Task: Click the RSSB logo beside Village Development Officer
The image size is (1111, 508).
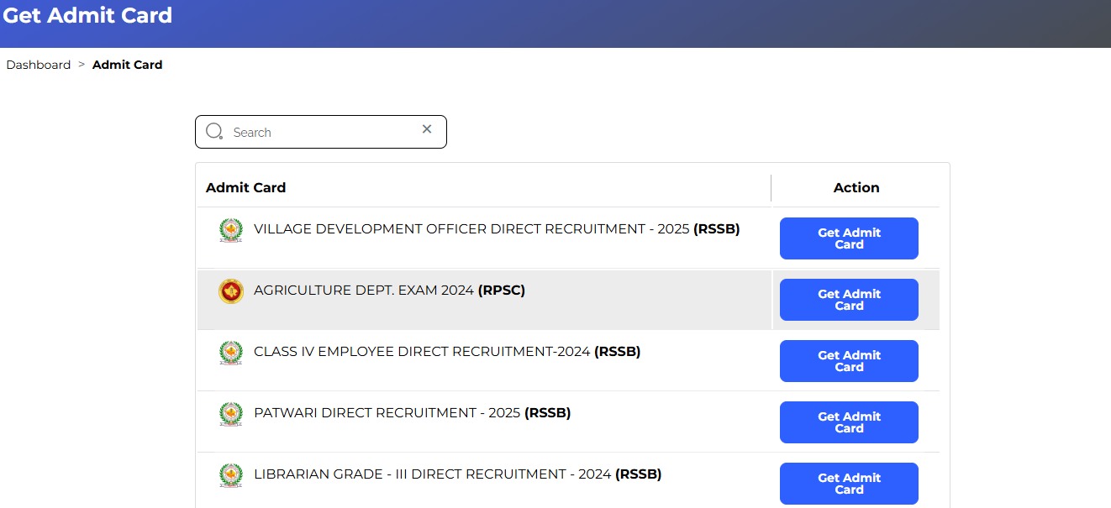Action: 230,228
